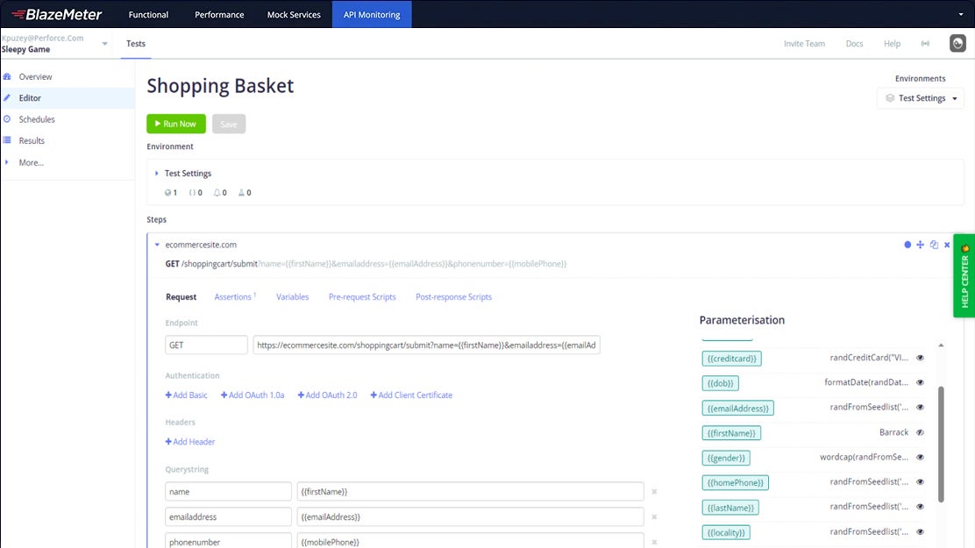The image size is (975, 548).
Task: Switch to the Request tab
Action: click(181, 297)
